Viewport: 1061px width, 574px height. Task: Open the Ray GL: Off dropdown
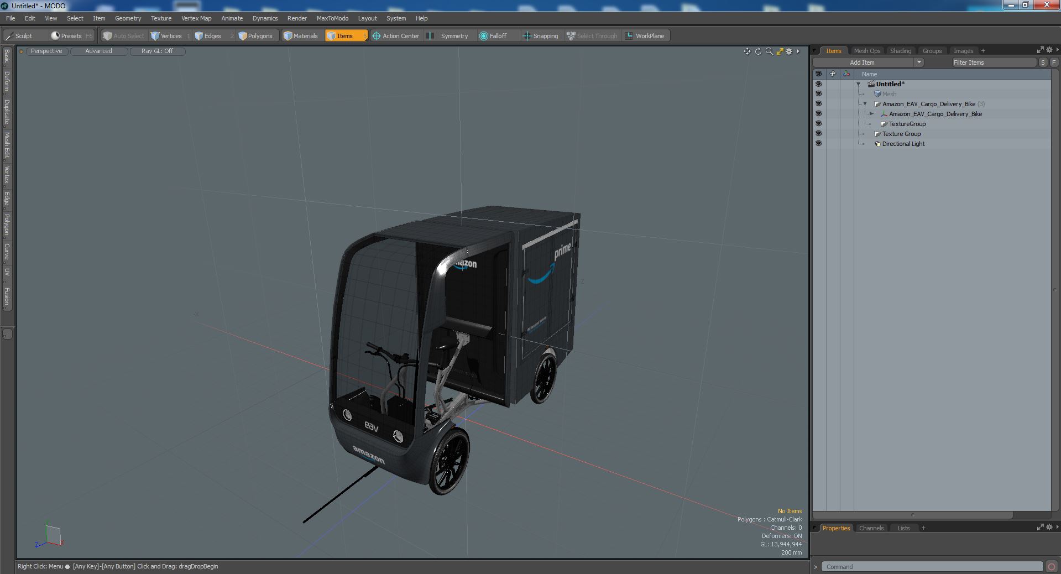coord(157,51)
